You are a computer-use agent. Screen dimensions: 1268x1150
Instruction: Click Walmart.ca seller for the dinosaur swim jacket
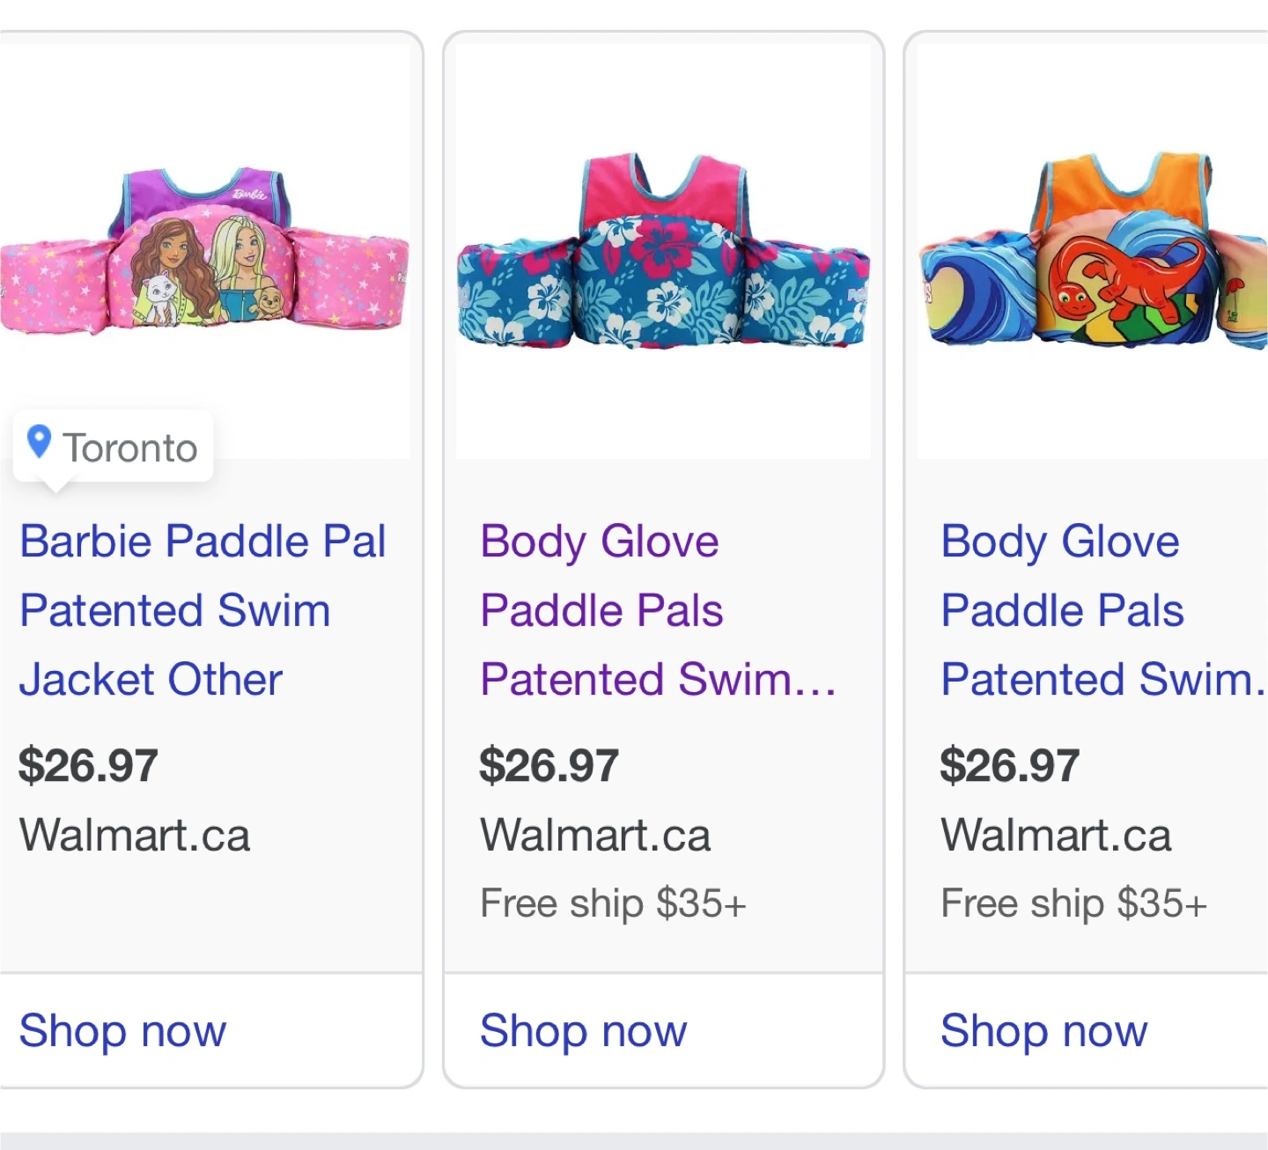coord(1056,835)
